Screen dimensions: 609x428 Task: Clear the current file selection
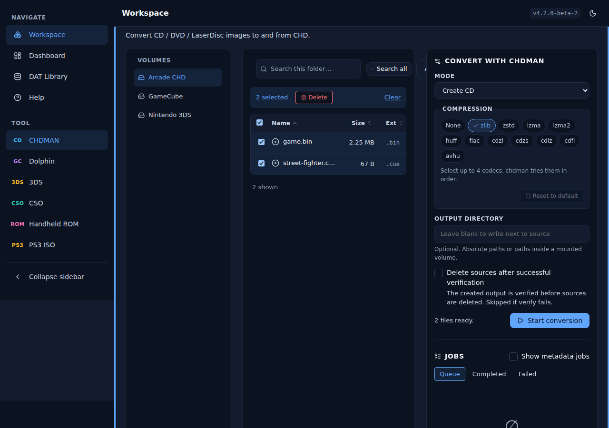tap(393, 97)
